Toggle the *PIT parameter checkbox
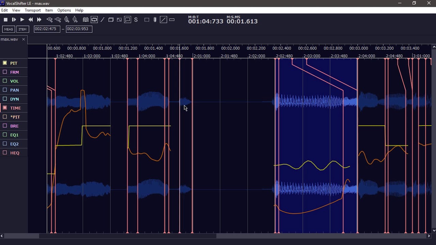 [x=5, y=117]
